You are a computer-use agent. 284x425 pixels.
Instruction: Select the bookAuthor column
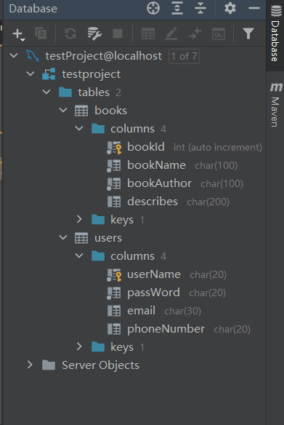coord(159,183)
